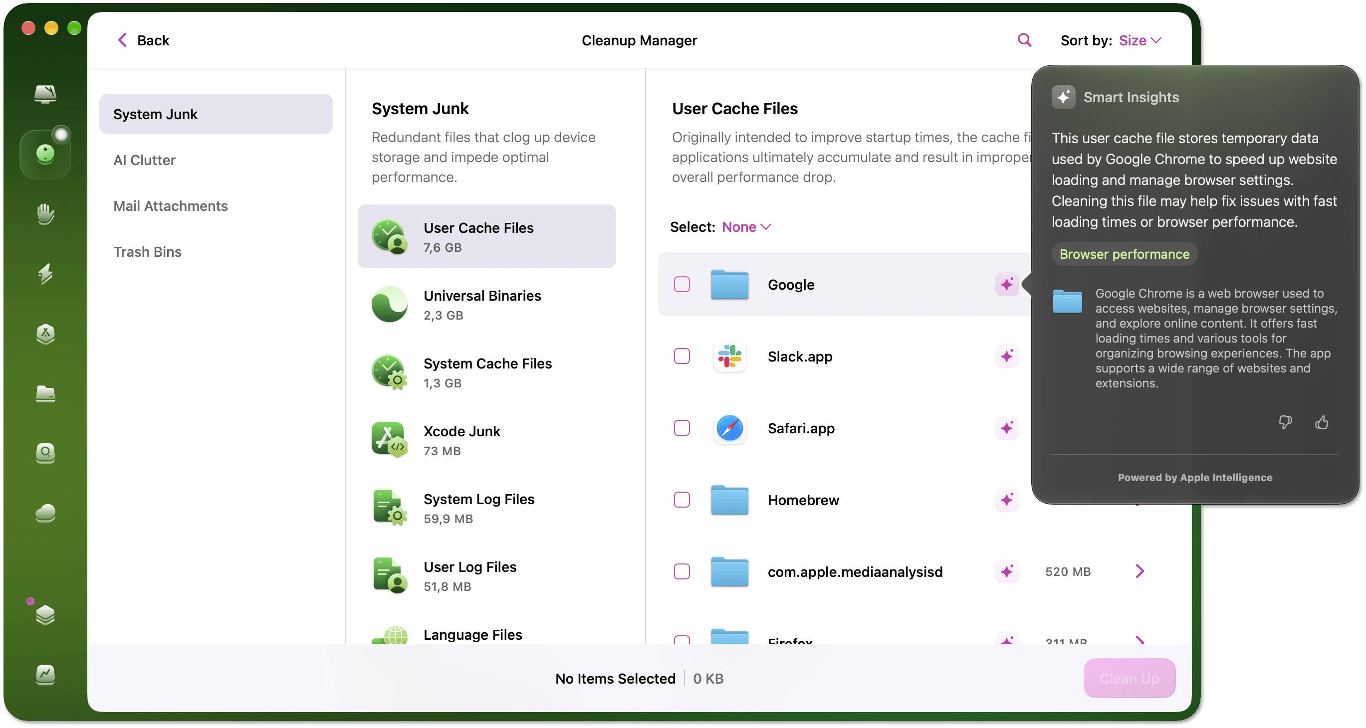Select User Log Files row
Viewport: 1366px width, 728px height.
coord(486,576)
